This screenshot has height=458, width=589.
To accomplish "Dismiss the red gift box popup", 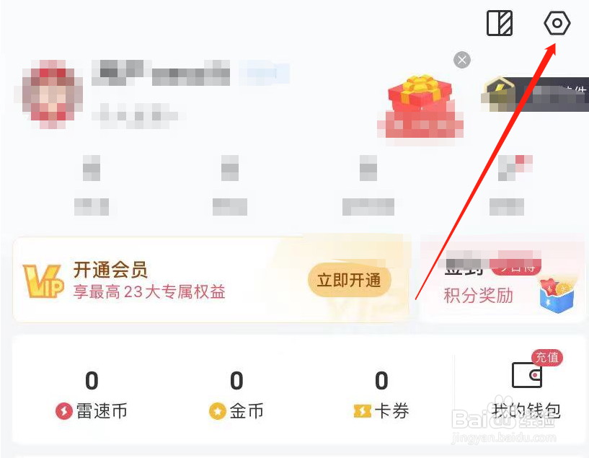I will [462, 60].
